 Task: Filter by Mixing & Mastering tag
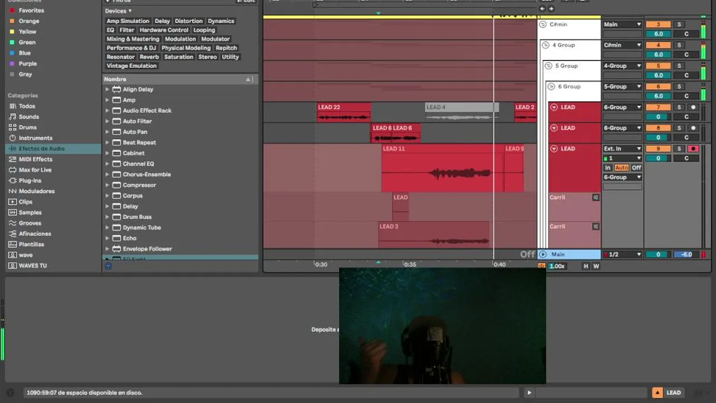pyautogui.click(x=133, y=39)
